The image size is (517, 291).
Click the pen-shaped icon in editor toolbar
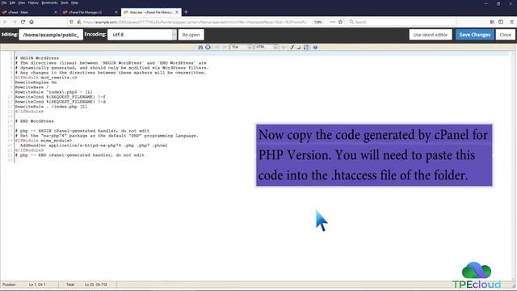tap(292, 47)
